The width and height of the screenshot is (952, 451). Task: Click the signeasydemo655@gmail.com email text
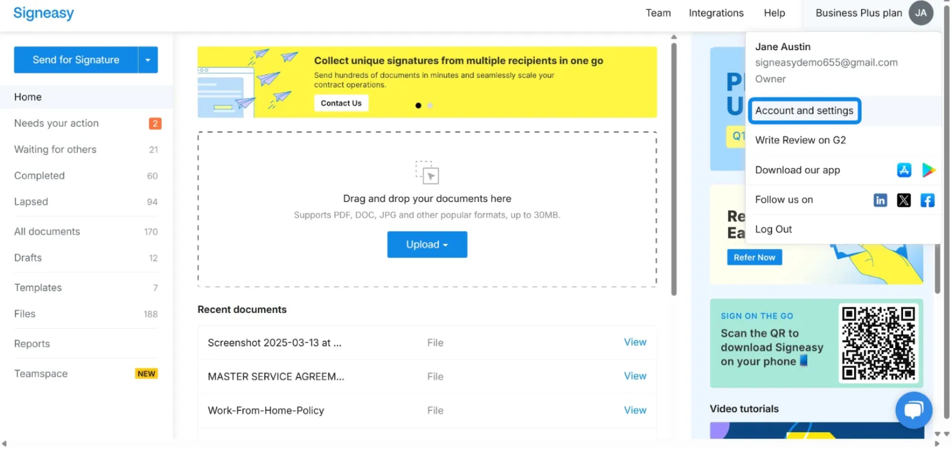coord(826,63)
